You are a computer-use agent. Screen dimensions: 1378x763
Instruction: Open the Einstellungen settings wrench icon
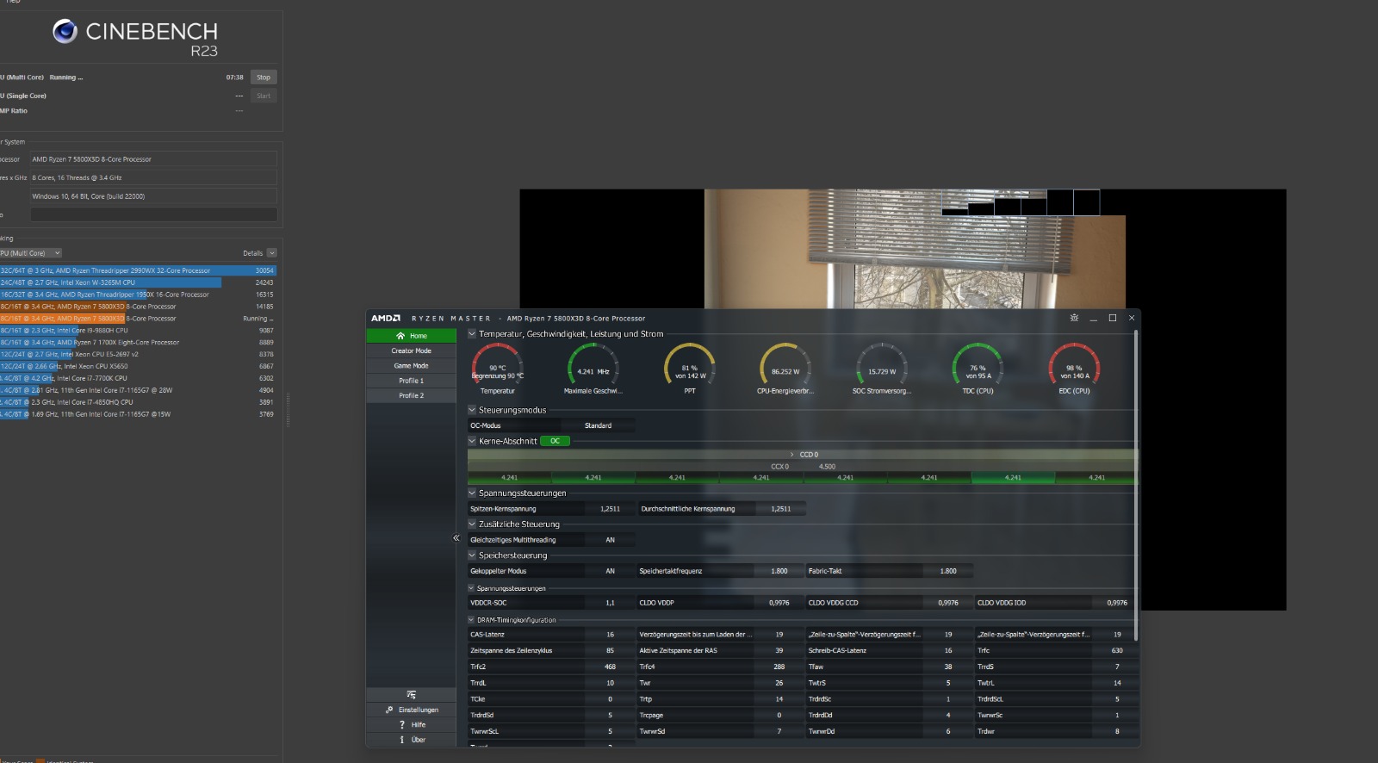point(389,710)
